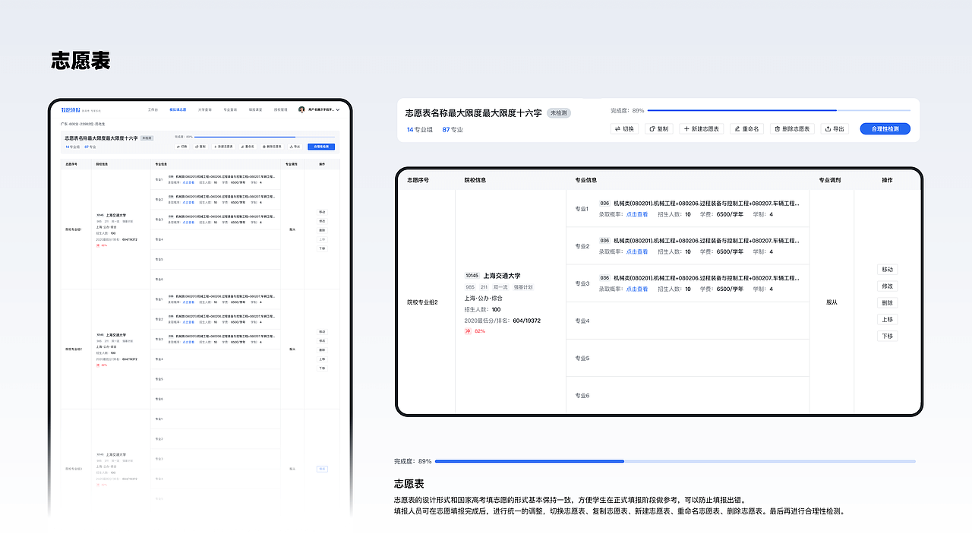Click blue 合理性检测 button in tablet mockup
972x547 pixels.
pyautogui.click(x=321, y=147)
